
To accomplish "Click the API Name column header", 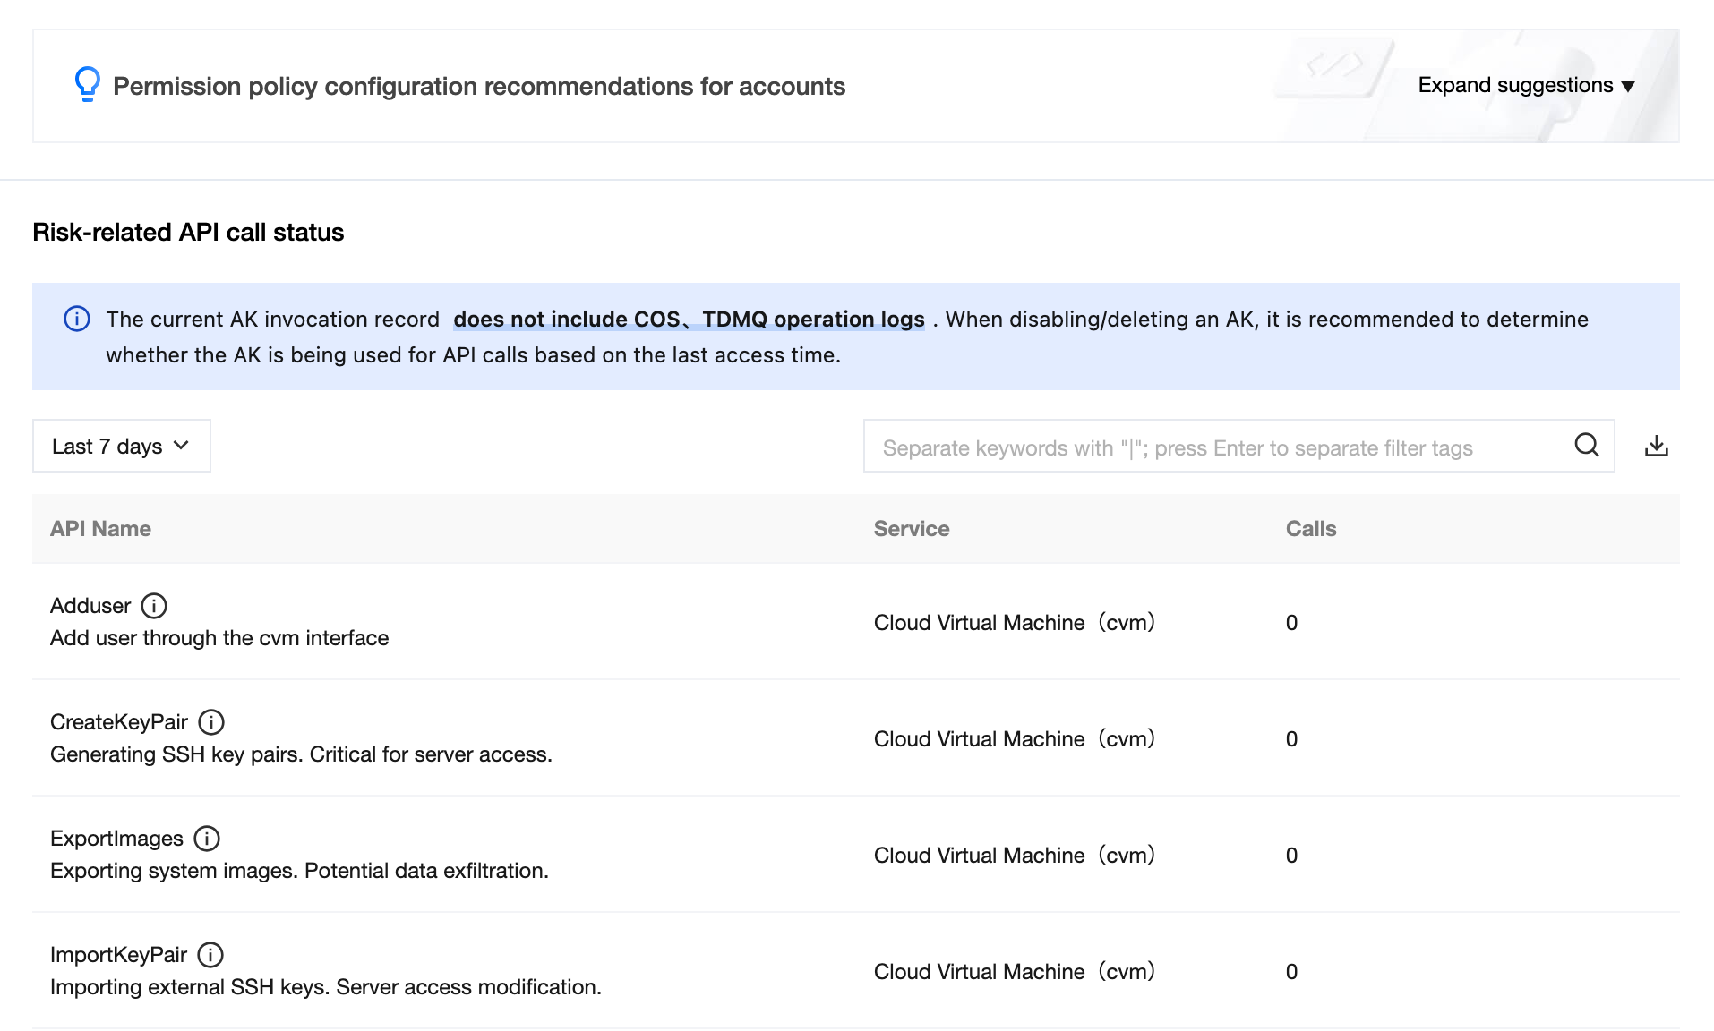I will 100,529.
